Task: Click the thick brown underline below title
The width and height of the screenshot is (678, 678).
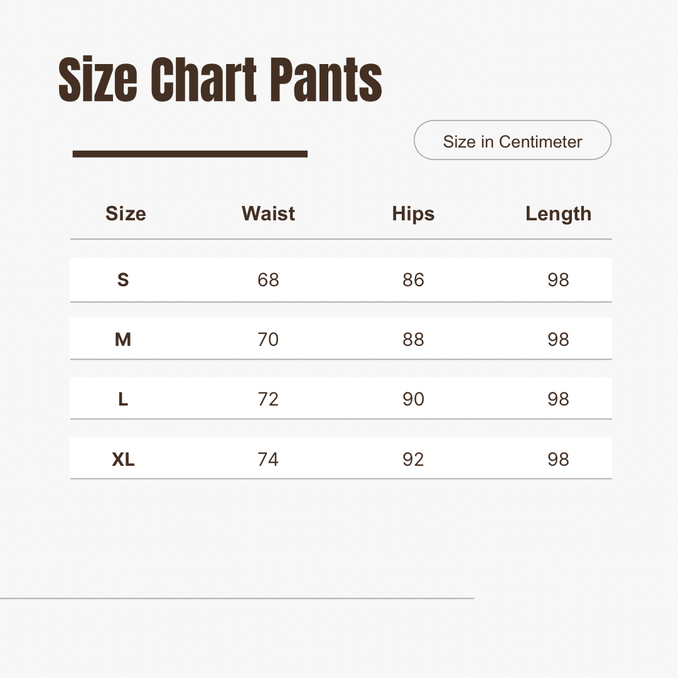Action: pyautogui.click(x=190, y=154)
